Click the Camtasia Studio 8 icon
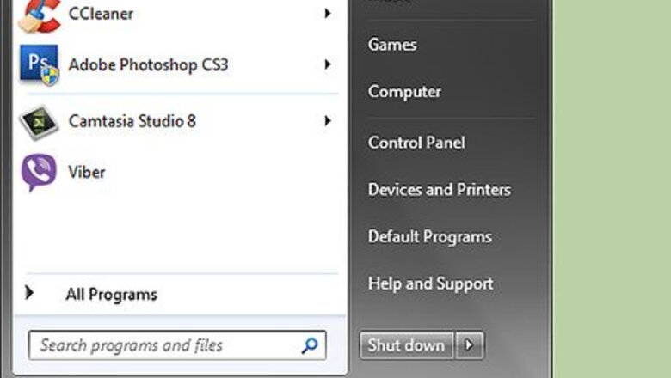This screenshot has width=671, height=378. click(x=39, y=122)
